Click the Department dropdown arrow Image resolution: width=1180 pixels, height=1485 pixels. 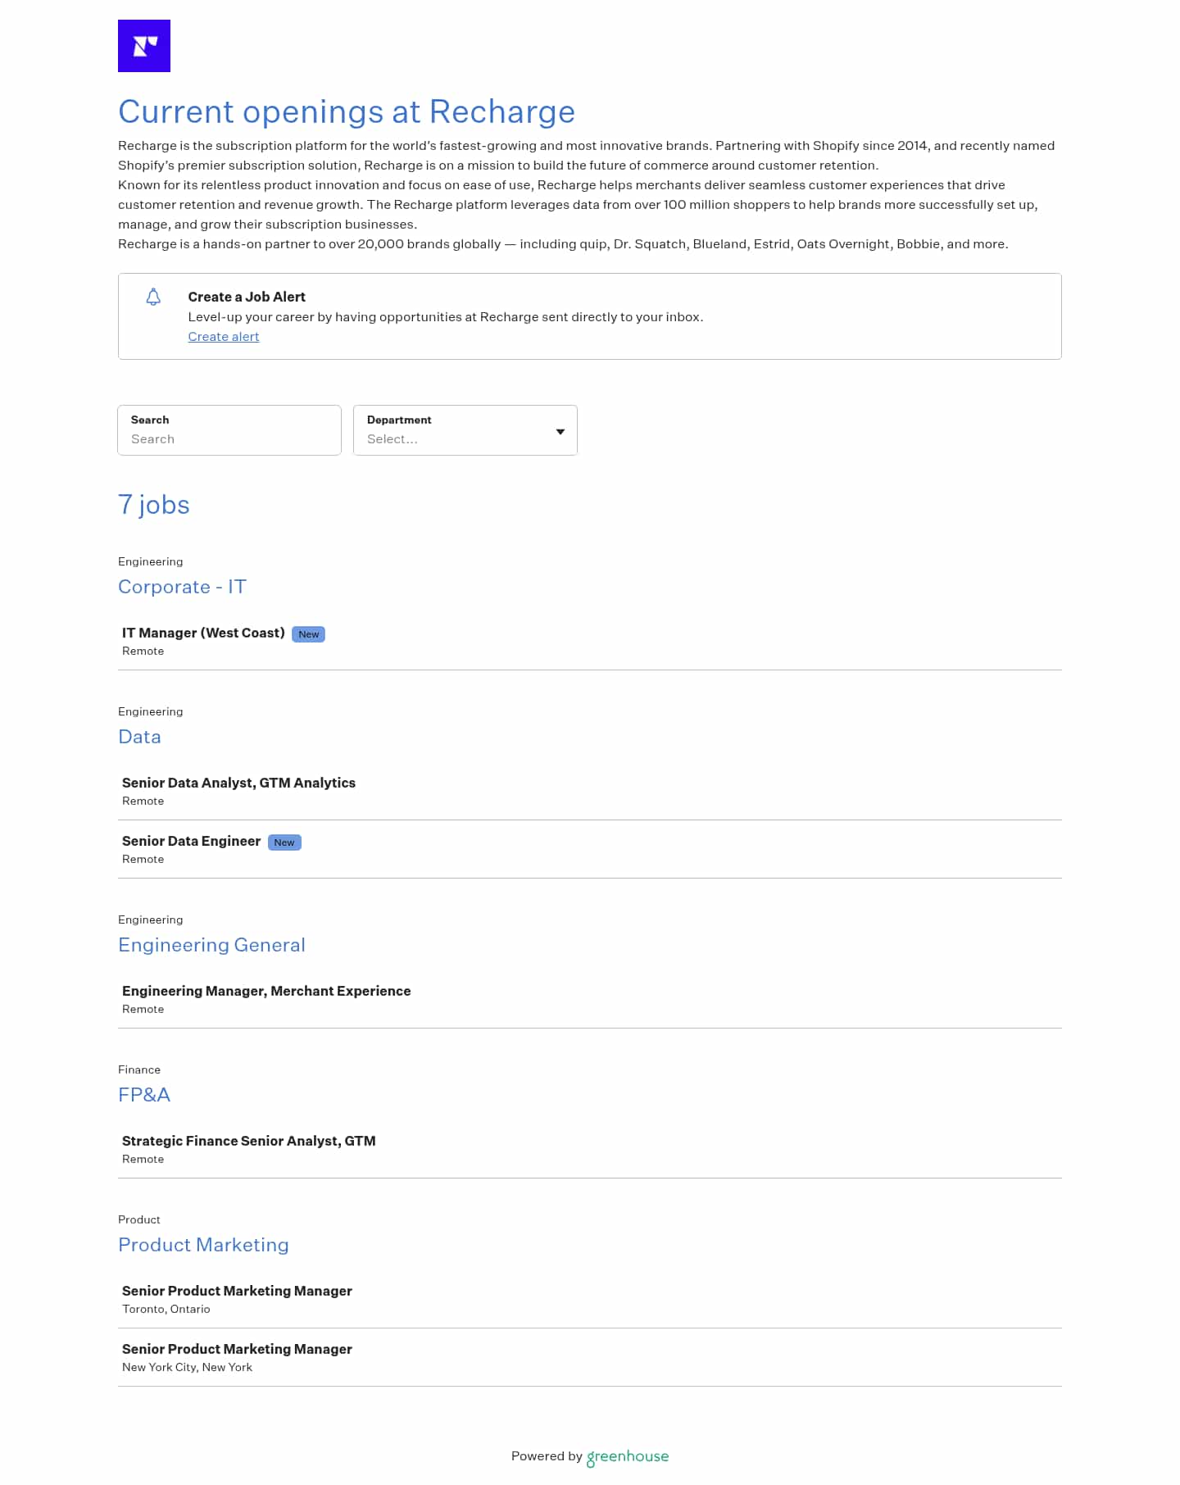click(560, 432)
